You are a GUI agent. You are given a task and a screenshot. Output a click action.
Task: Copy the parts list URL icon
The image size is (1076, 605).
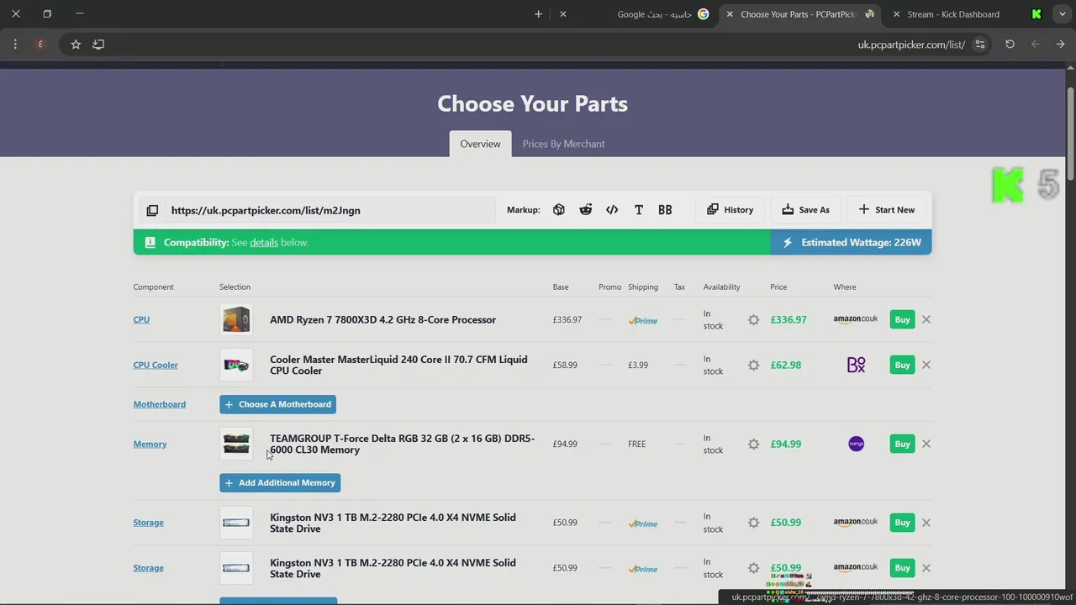pos(152,210)
